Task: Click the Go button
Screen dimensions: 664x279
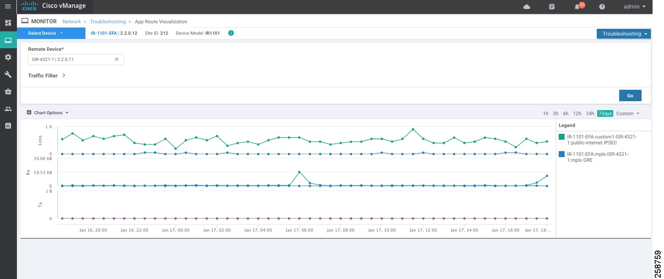Action: 630,96
